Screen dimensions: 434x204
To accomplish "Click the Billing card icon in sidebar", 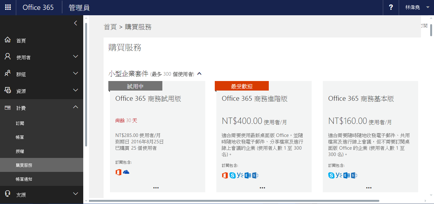I will pos(8,108).
